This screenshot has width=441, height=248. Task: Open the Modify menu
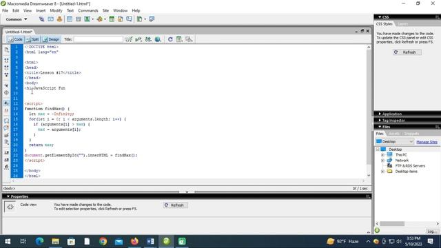[x=56, y=10]
